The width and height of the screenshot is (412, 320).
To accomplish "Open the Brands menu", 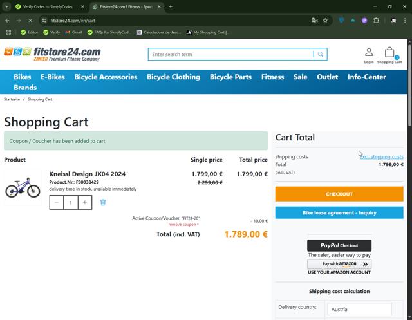I will (25, 88).
